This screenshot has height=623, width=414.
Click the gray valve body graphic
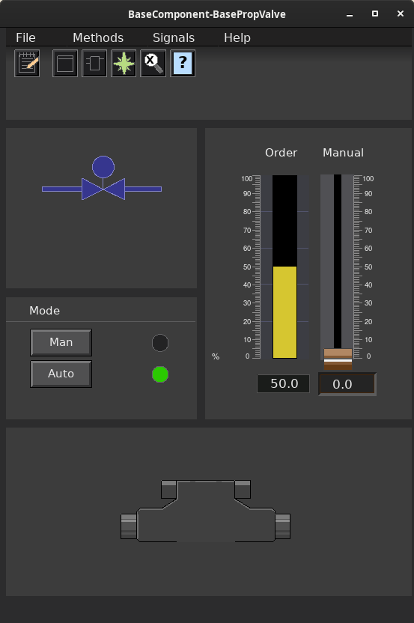pos(205,511)
